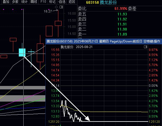Viewport: 162px width, 126px height.
Task: Click the 14.50 K-line axis label
Action: point(72,33)
